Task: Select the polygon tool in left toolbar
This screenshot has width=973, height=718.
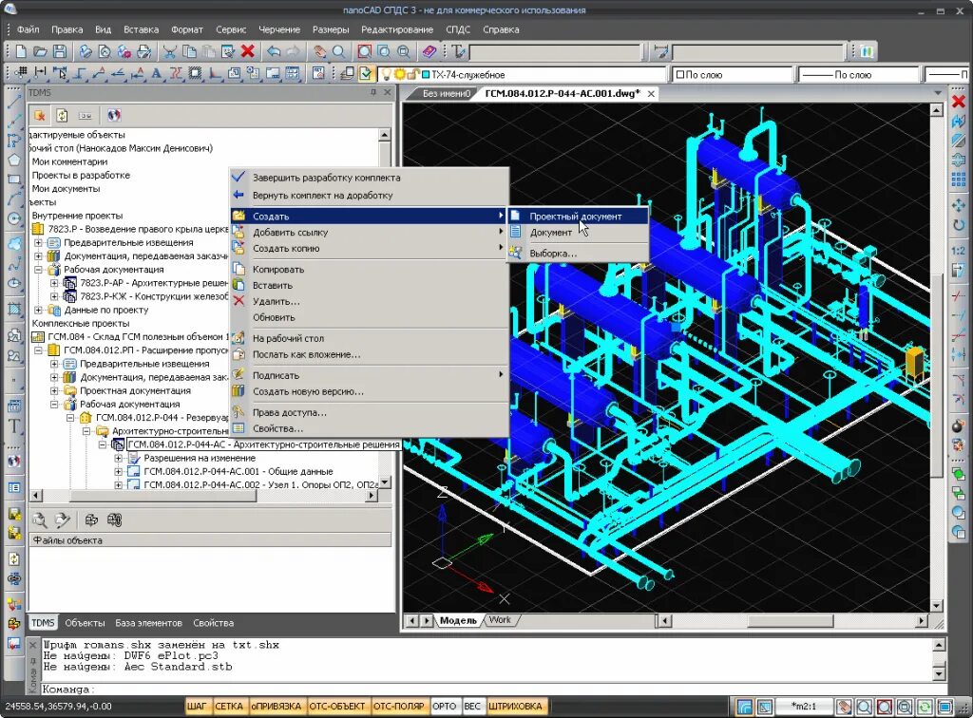Action: [14, 160]
